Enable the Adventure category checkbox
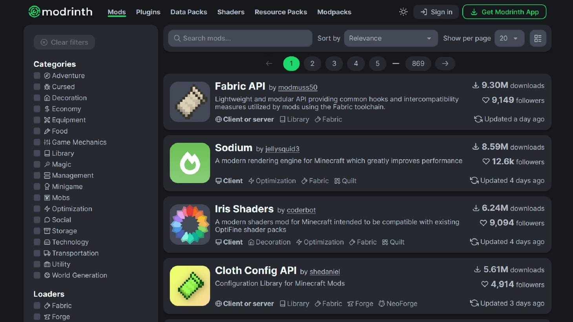Viewport: 573px width, 322px height. (37, 75)
